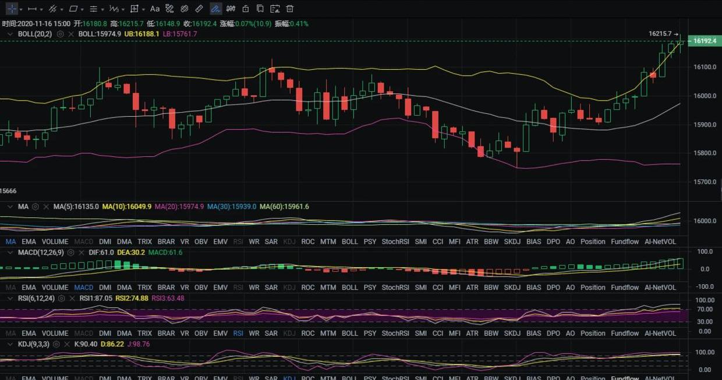Select the ruler measurement tool
The height and width of the screenshot is (380, 722).
pos(199,9)
